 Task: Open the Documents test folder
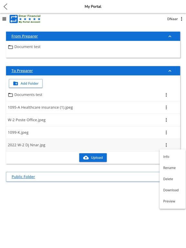point(28,95)
